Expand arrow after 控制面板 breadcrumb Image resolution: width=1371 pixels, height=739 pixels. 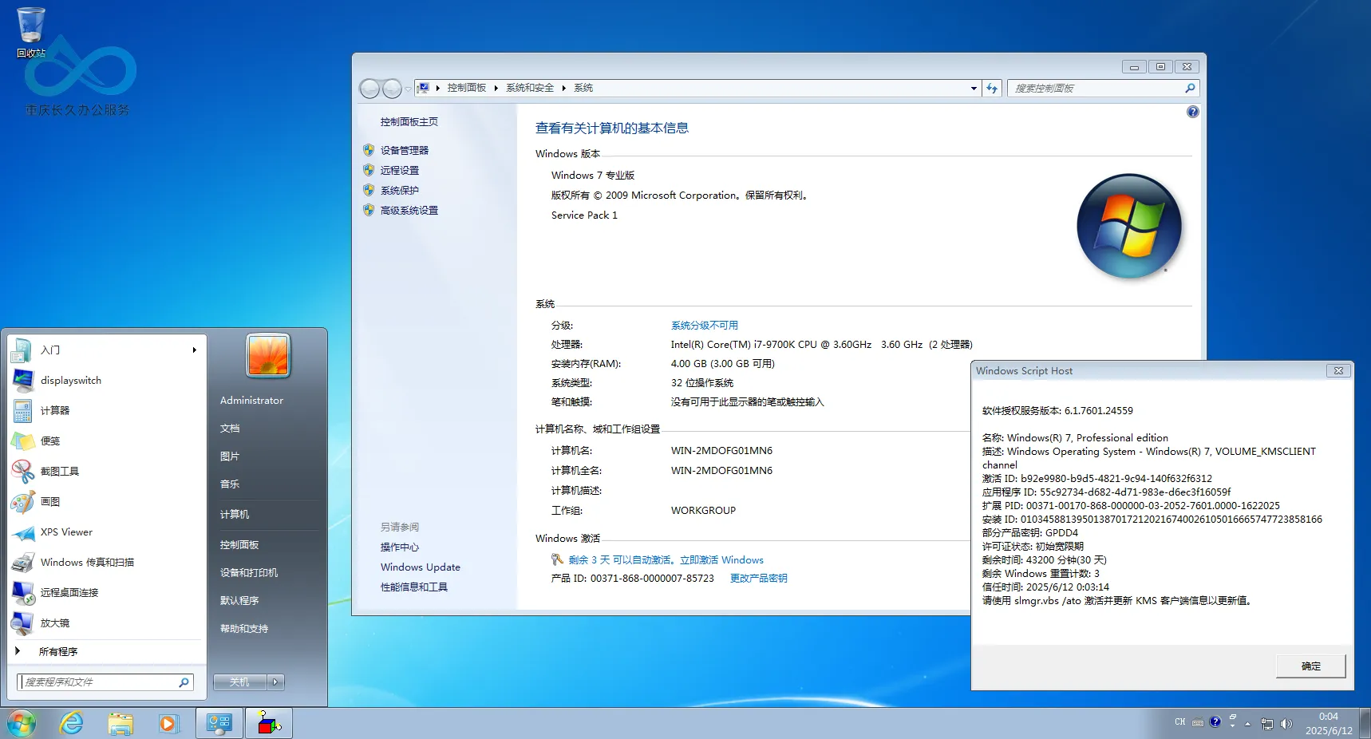coord(496,88)
